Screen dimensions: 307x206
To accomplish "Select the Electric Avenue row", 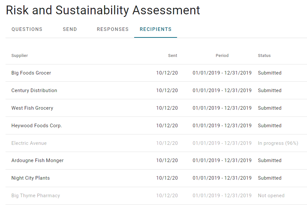I will 156,143.
